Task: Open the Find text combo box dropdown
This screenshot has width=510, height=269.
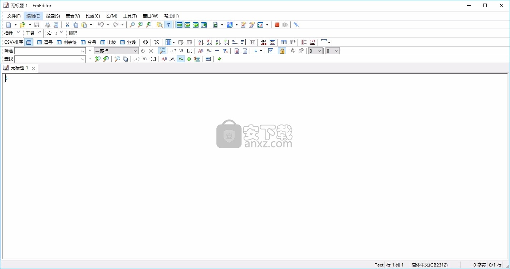Action: [83, 59]
